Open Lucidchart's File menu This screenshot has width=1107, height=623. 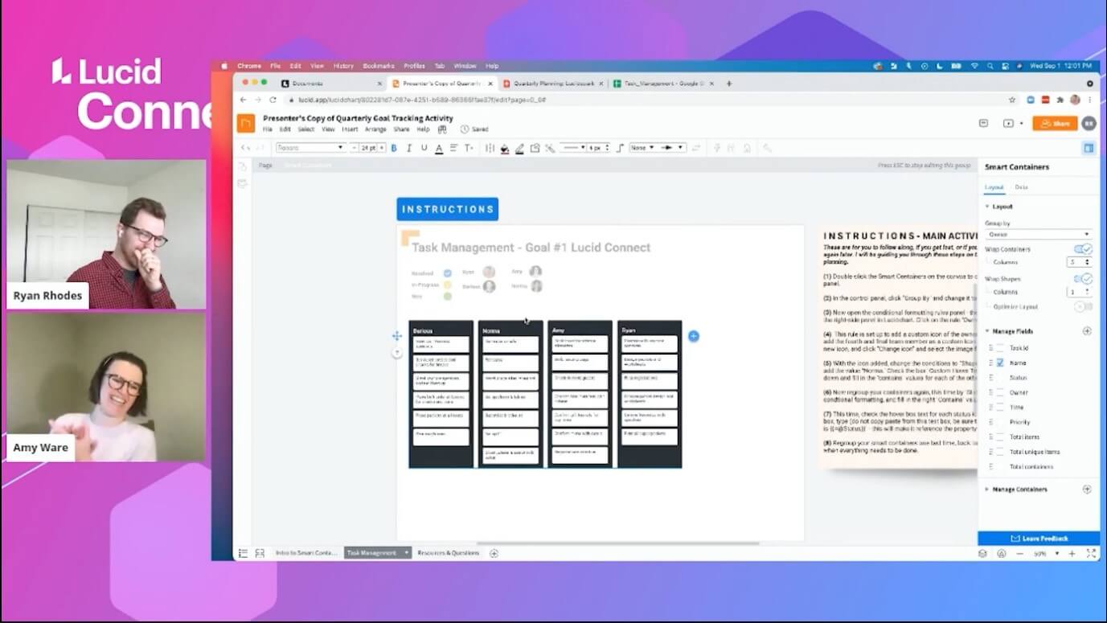click(268, 129)
